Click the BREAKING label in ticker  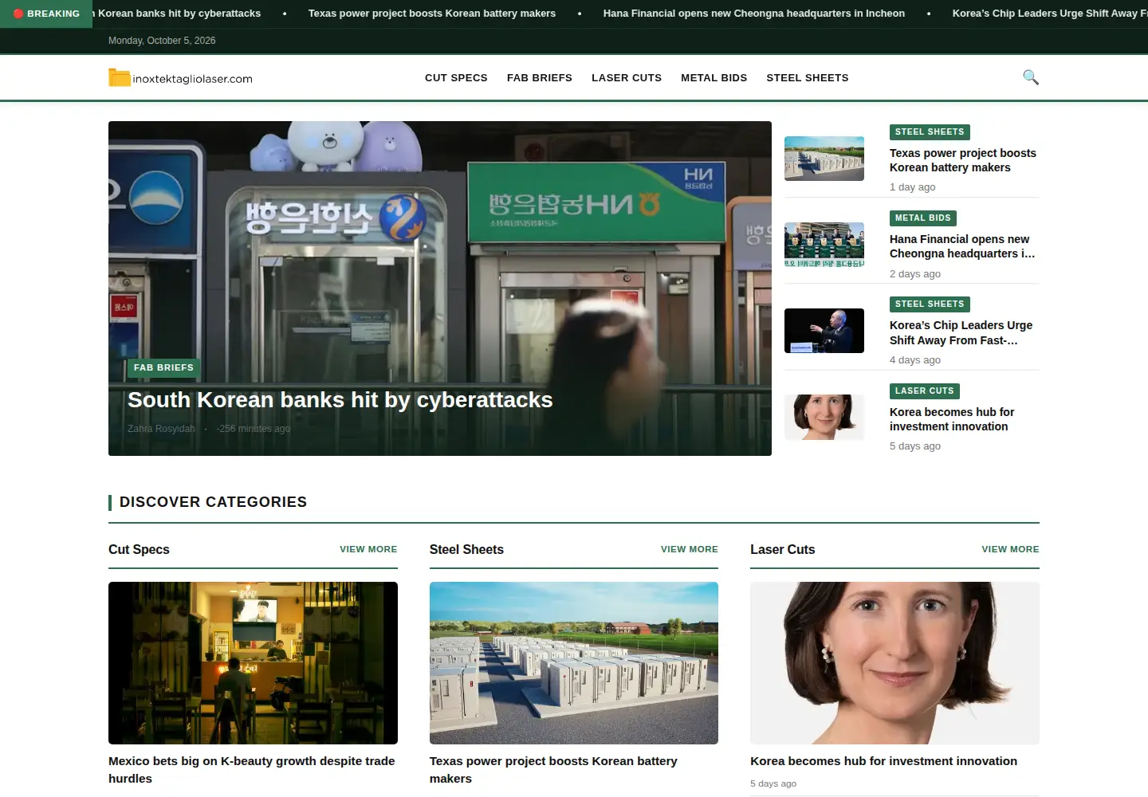(x=53, y=14)
